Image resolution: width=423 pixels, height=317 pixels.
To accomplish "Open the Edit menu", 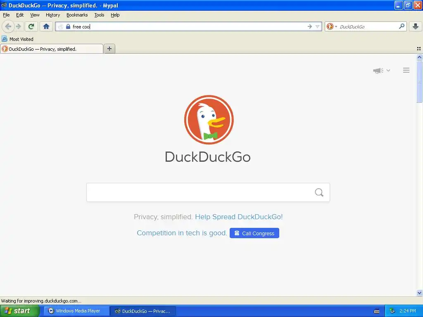I will point(20,15).
